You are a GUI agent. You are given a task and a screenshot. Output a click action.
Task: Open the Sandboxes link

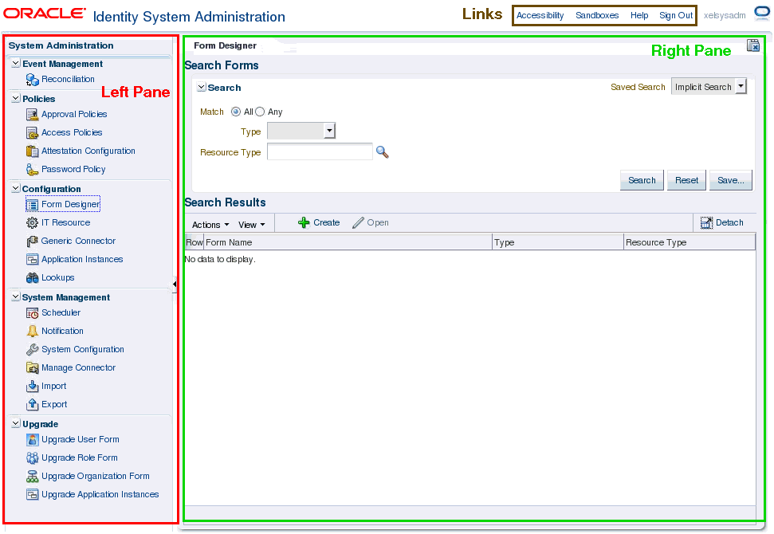point(597,15)
